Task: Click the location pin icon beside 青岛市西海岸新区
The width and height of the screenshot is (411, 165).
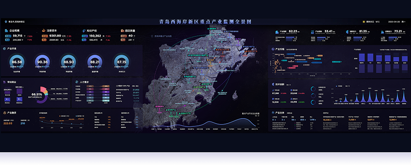Action: 6,22
